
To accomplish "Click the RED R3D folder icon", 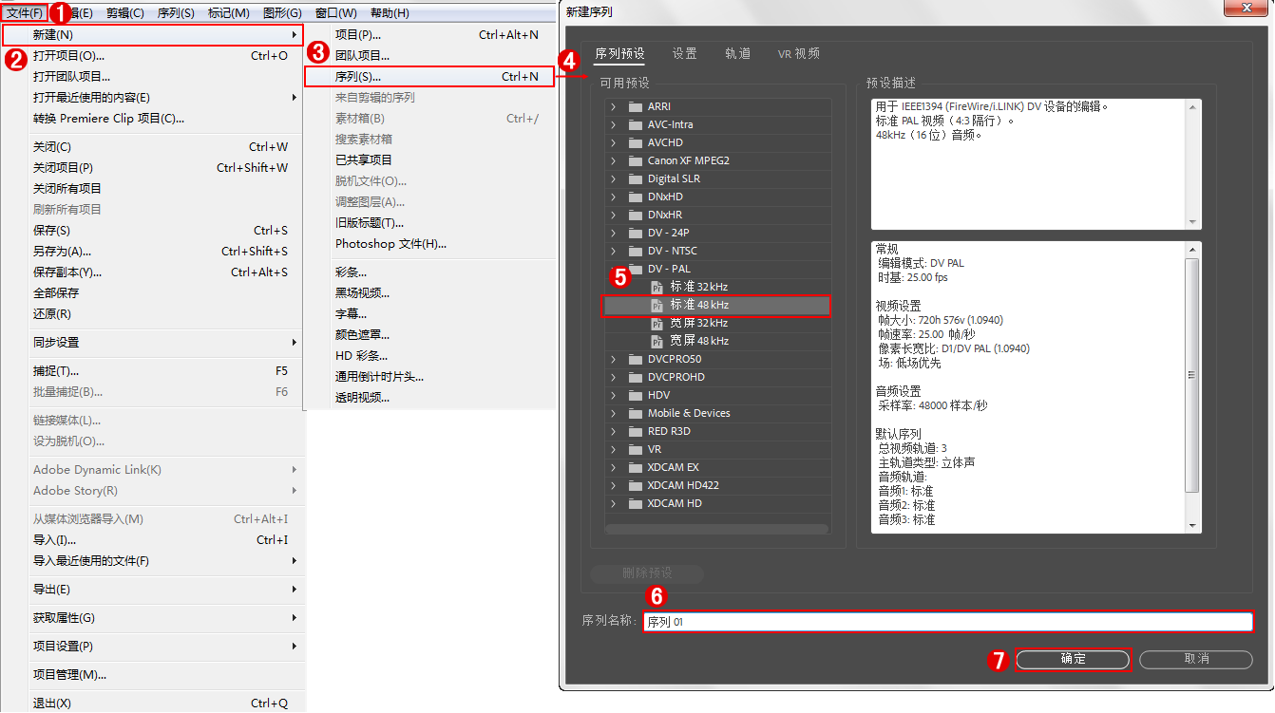I will (635, 431).
